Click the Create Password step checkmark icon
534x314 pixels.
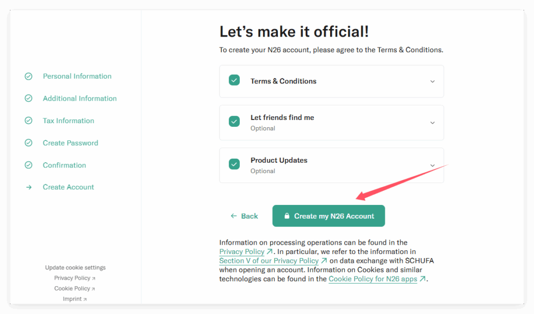coord(29,143)
